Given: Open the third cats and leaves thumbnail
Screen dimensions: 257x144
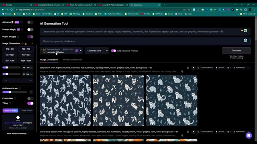Looking at the screenshot, I should (x=172, y=100).
